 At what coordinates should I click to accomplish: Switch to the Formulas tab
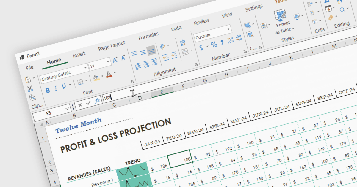(x=148, y=36)
